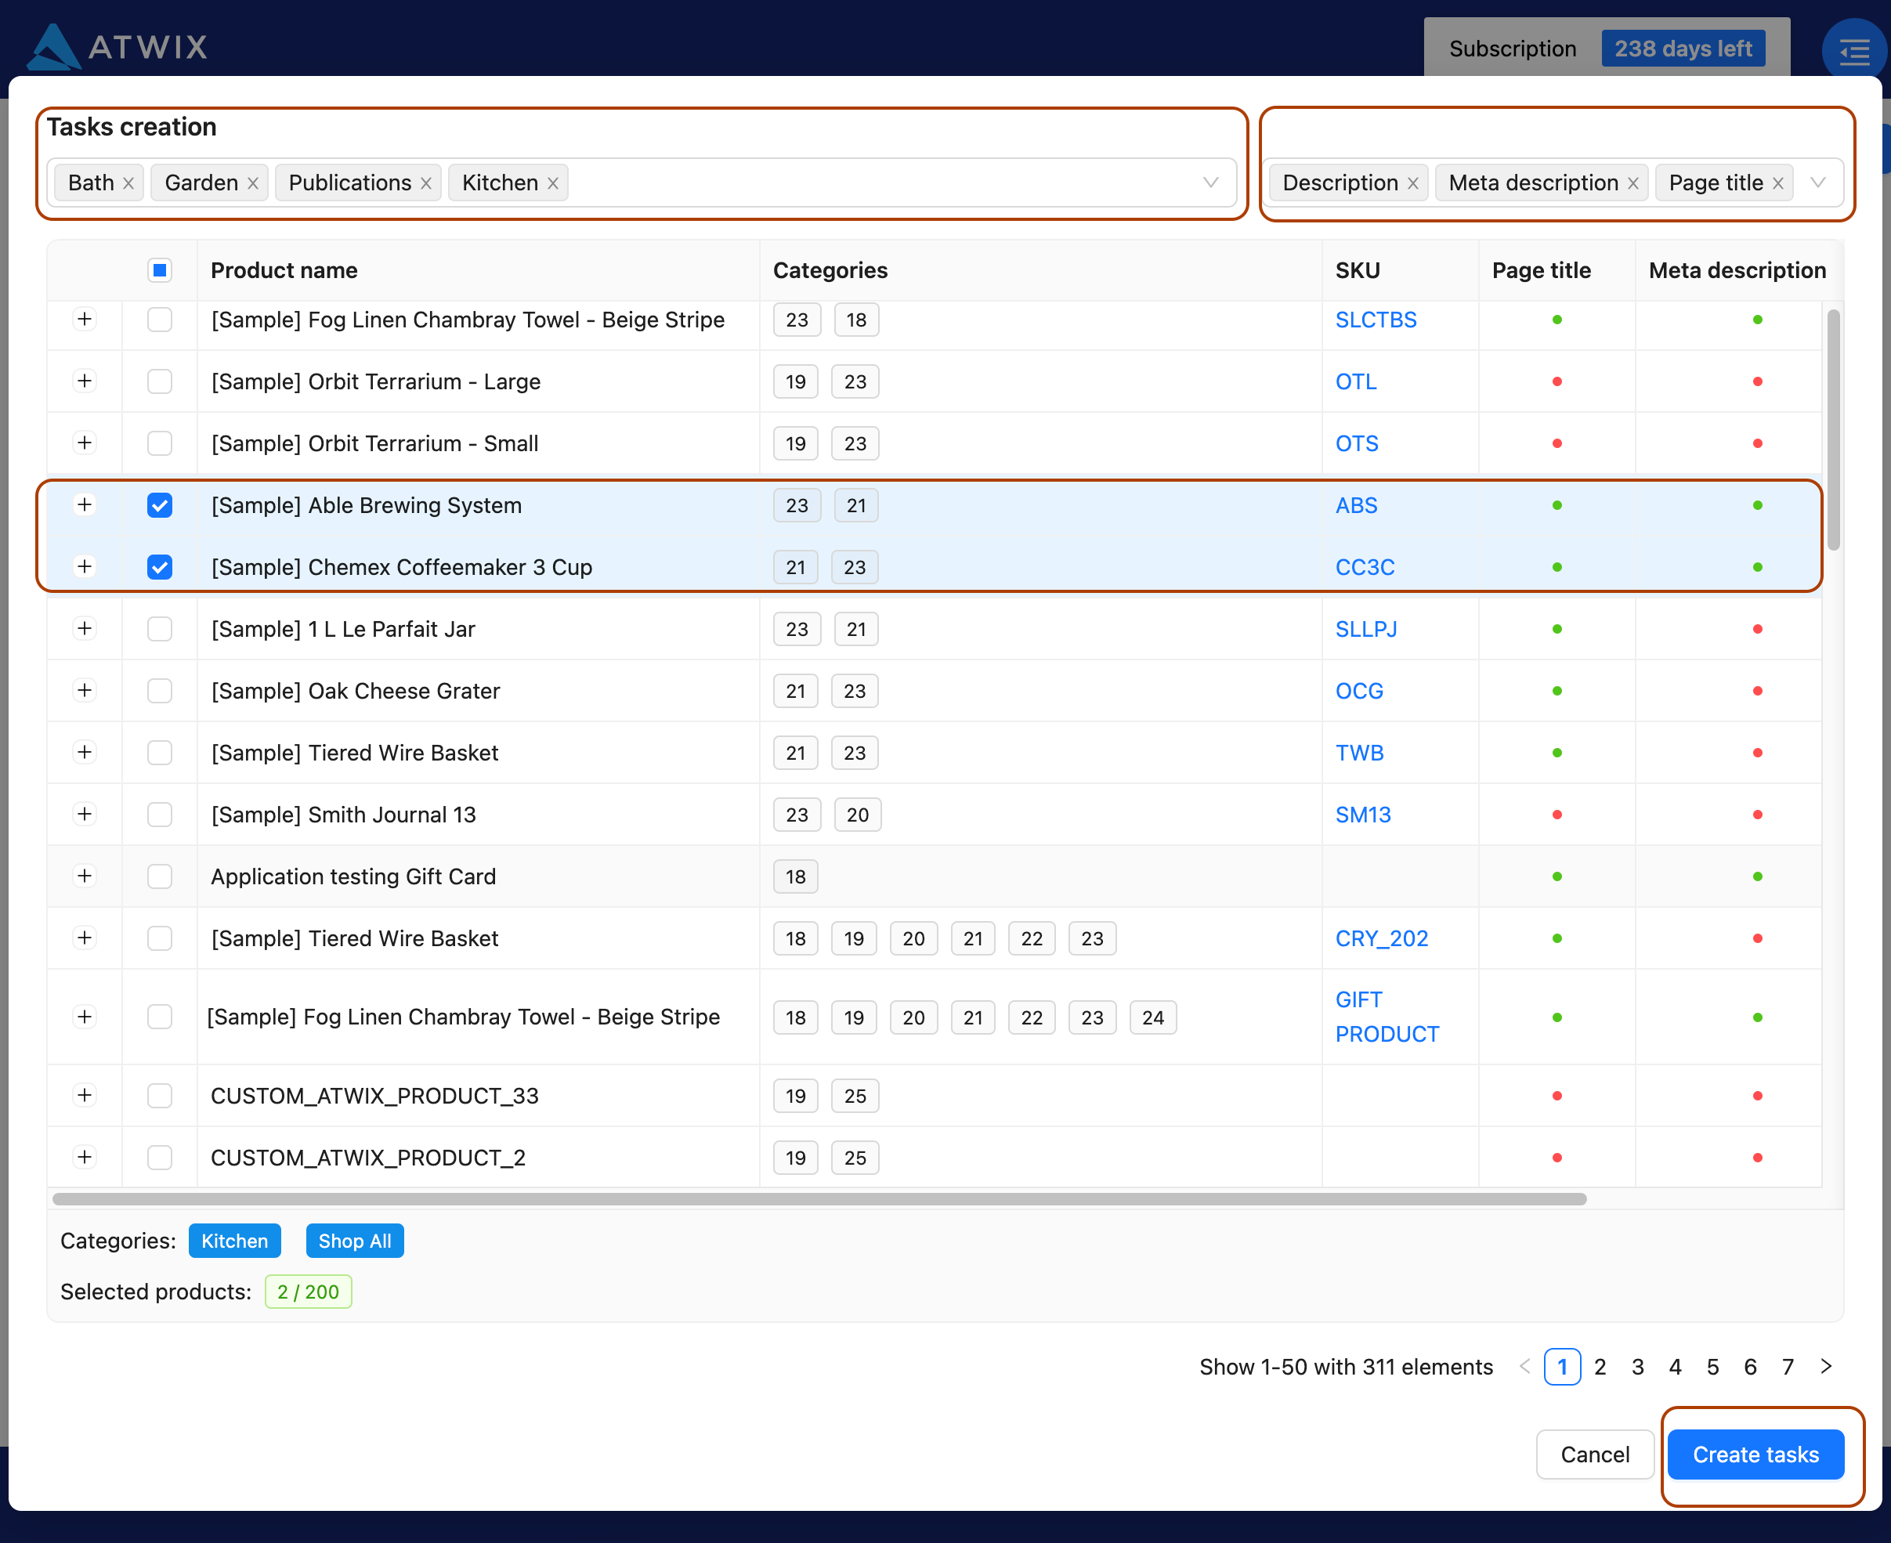
Task: Remove the Page title attribute tag
Action: [1777, 182]
